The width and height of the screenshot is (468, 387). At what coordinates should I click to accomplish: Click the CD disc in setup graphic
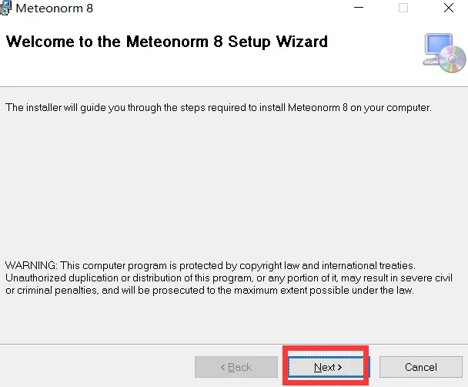[x=455, y=60]
